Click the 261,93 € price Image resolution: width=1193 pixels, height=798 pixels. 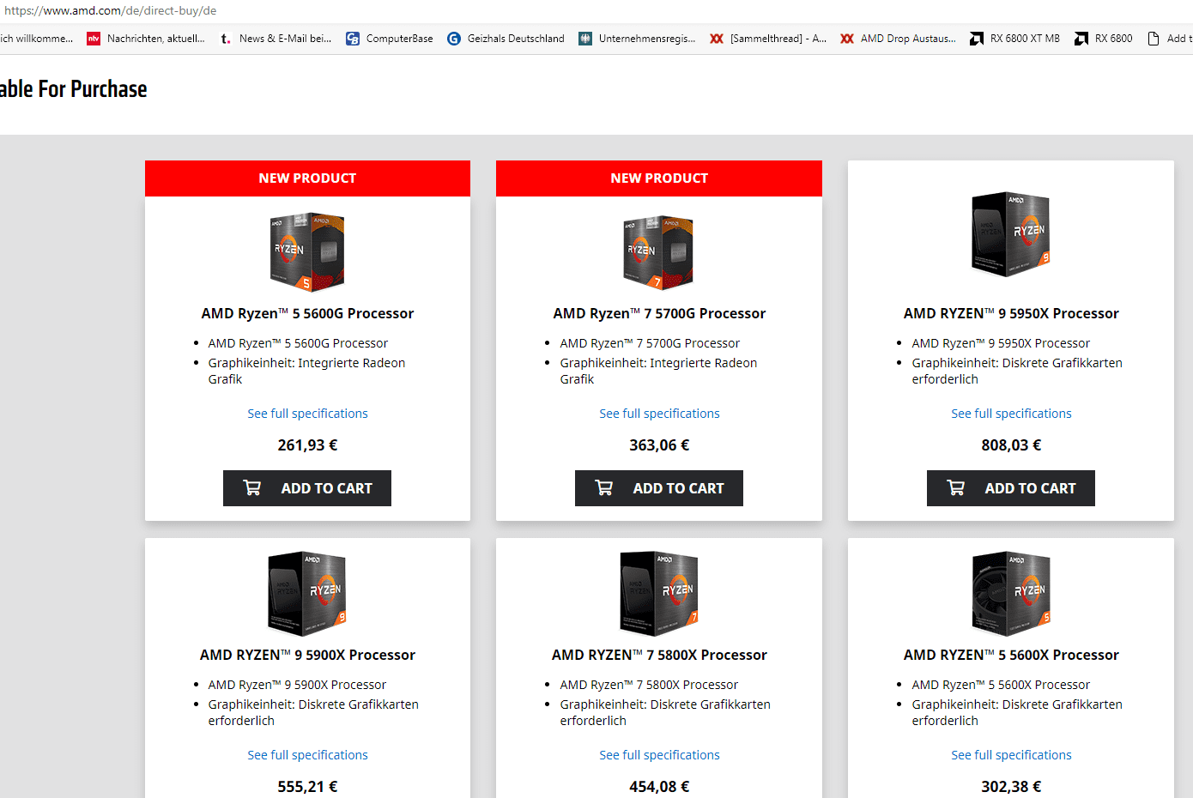coord(307,445)
